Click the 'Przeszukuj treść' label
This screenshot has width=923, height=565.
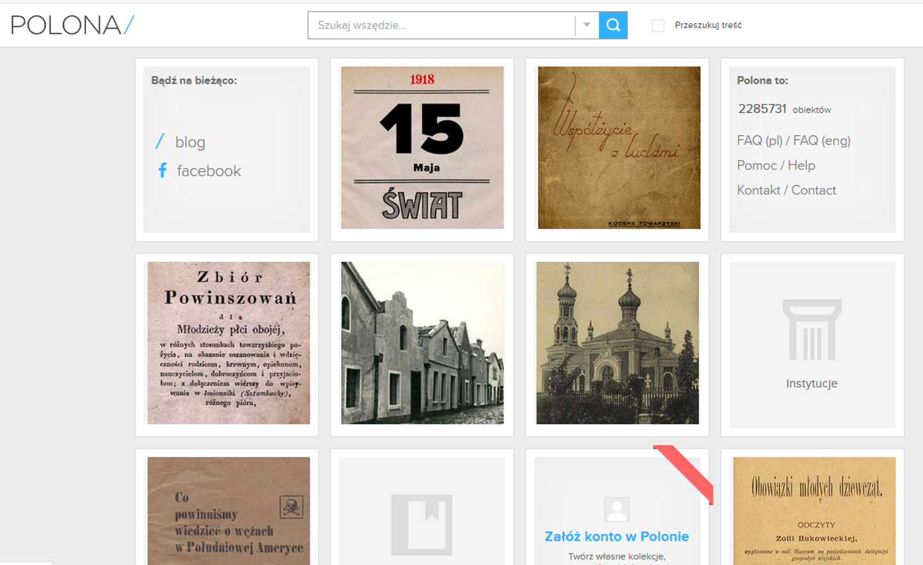[x=708, y=26]
